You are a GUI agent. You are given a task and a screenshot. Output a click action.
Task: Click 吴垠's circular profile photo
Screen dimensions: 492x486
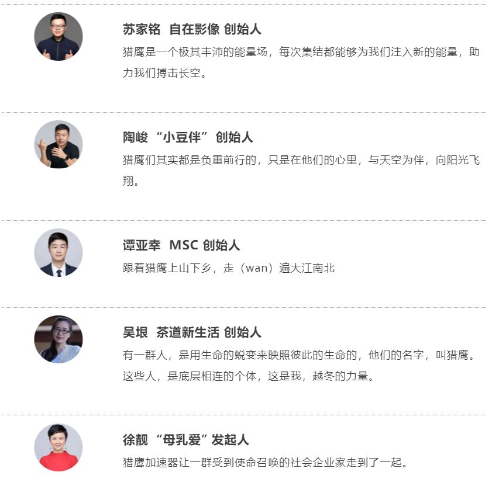coord(59,339)
